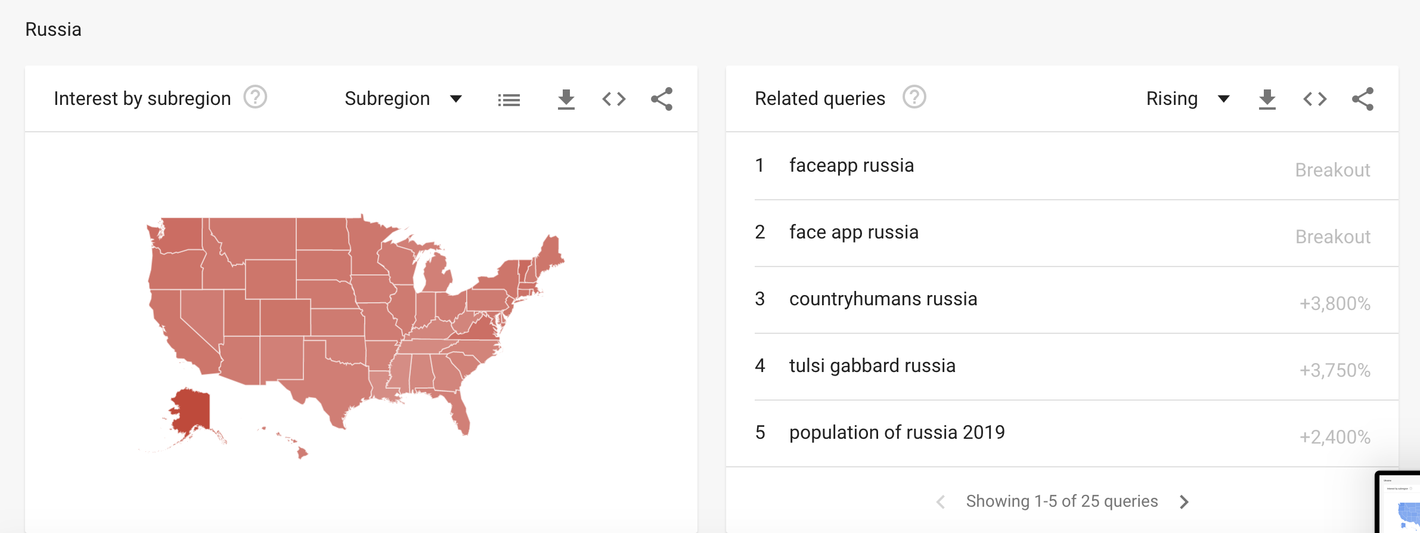The image size is (1420, 533).
Task: Open embed code for subregion map
Action: 613,99
